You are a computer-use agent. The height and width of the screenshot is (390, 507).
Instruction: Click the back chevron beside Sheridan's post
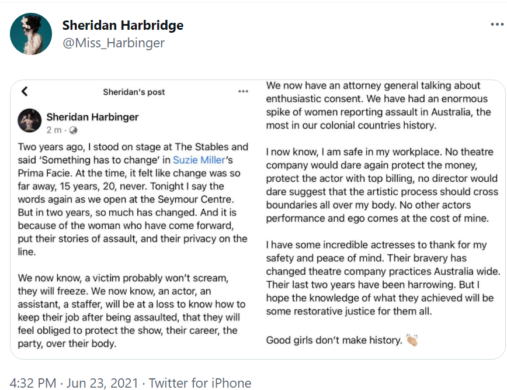coord(25,92)
